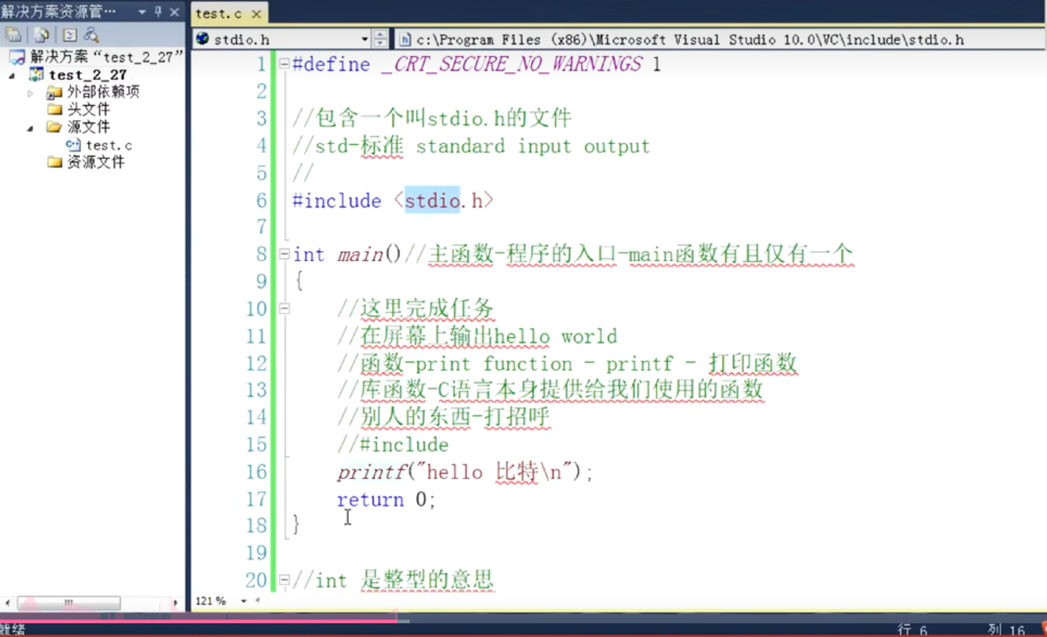Viewport: 1047px width, 637px height.
Task: Click the Properties icon in Solution Explorer toolbar
Action: click(14, 35)
